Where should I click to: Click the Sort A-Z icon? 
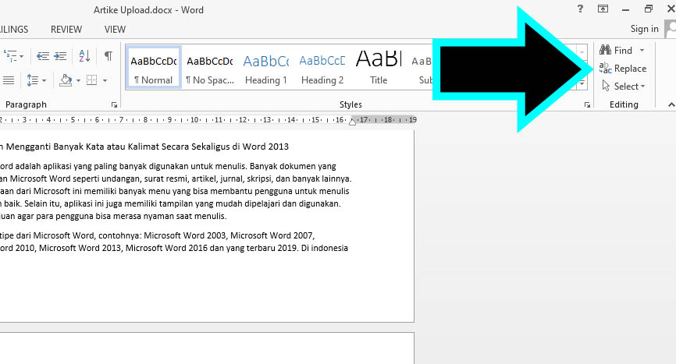[84, 55]
